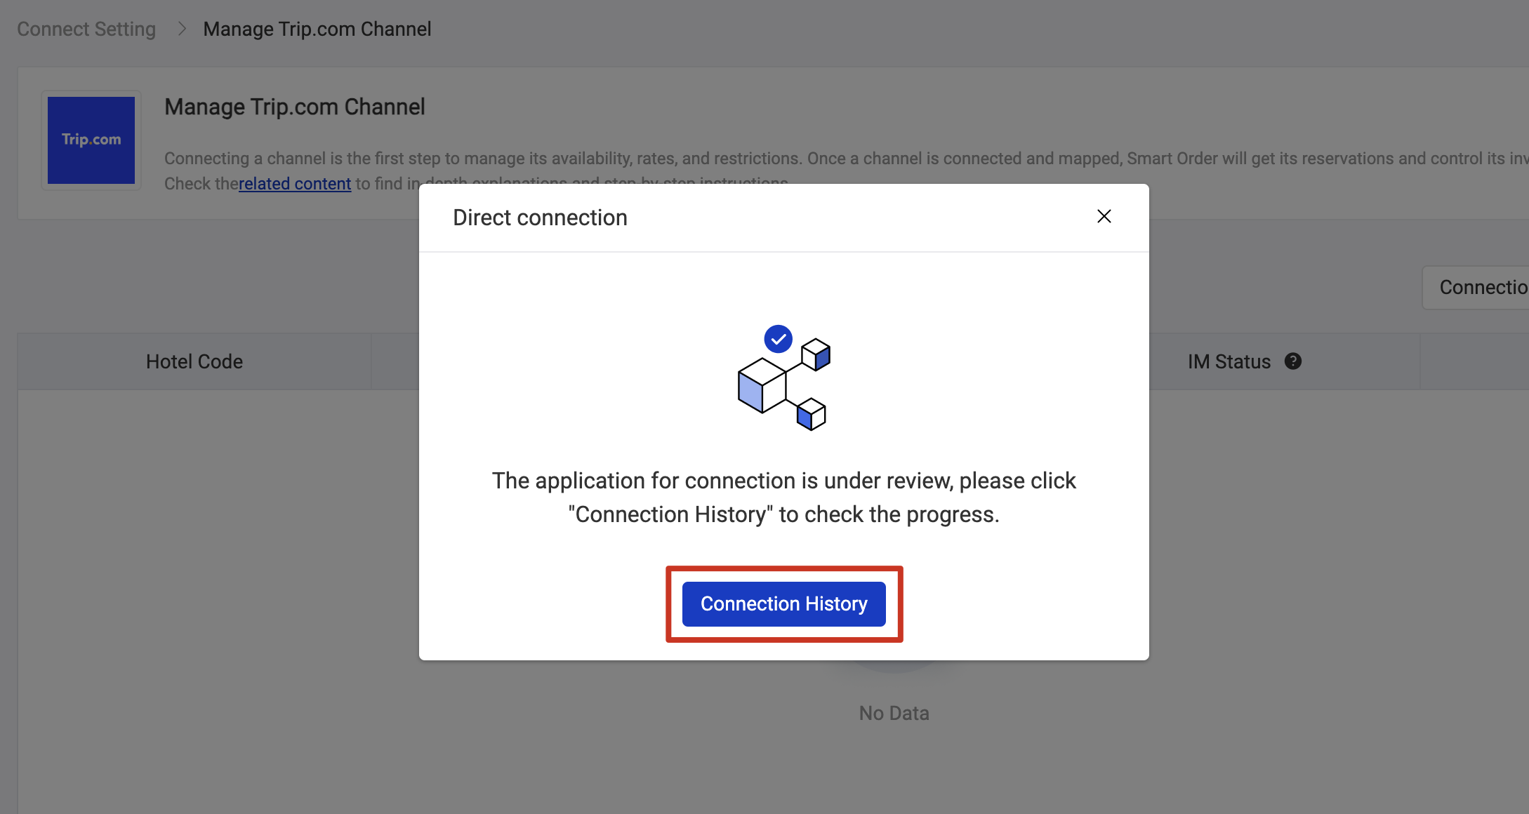The width and height of the screenshot is (1529, 814).
Task: Click the Manage Trip.com Channel page heading
Action: (294, 107)
